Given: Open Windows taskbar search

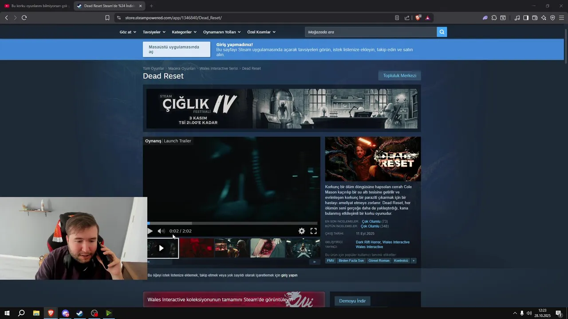Looking at the screenshot, I should point(21,313).
